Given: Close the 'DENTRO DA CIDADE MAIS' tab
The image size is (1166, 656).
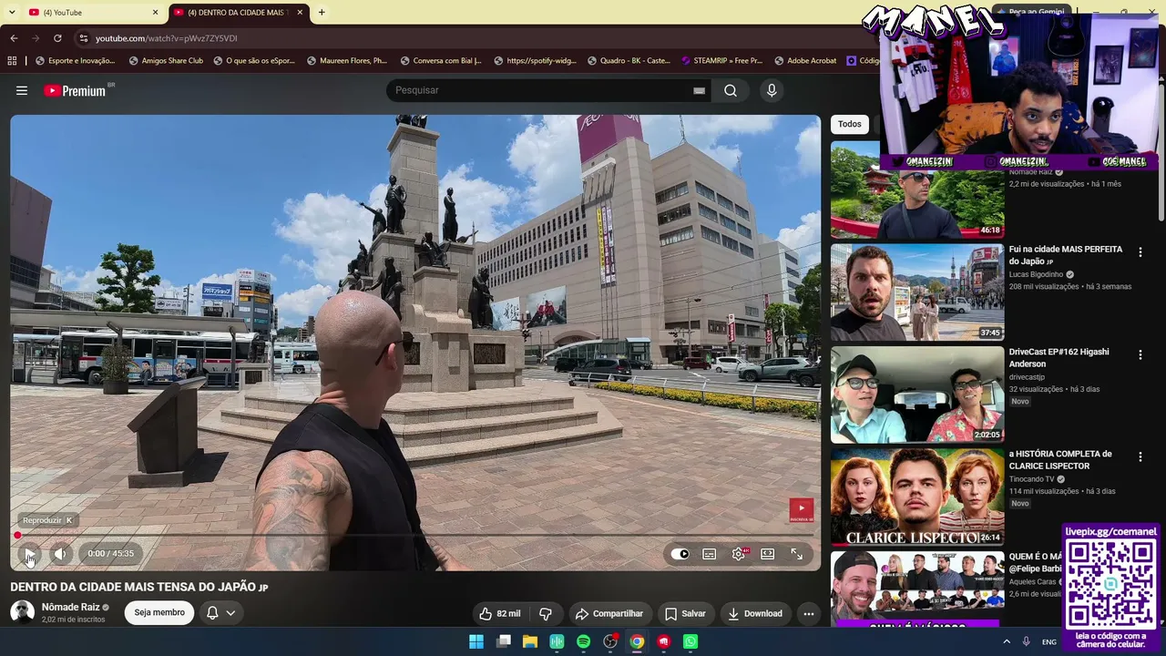Looking at the screenshot, I should tap(299, 12).
